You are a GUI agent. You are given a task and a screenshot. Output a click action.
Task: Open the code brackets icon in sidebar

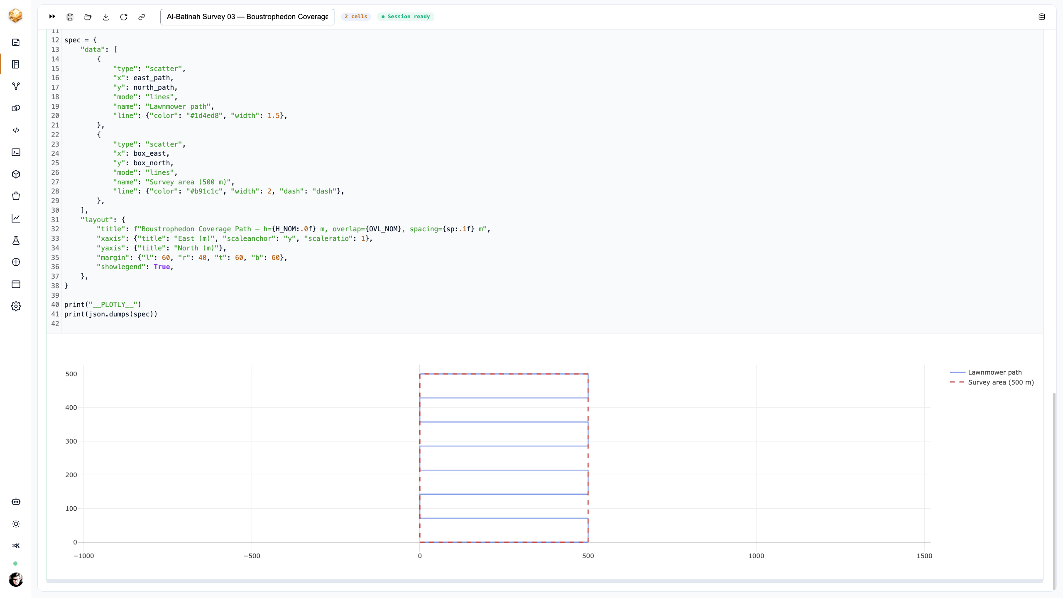[x=16, y=130]
